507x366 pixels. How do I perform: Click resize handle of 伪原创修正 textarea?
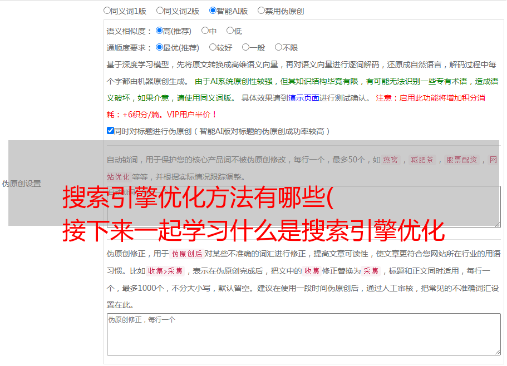498,352
